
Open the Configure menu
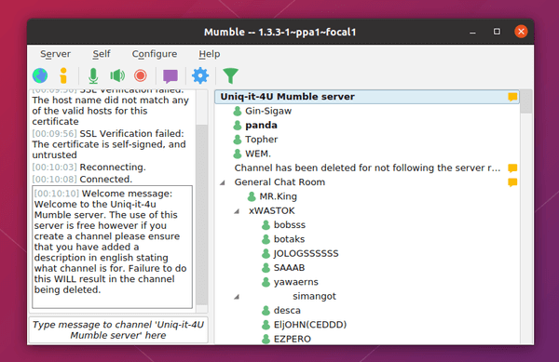pos(155,54)
